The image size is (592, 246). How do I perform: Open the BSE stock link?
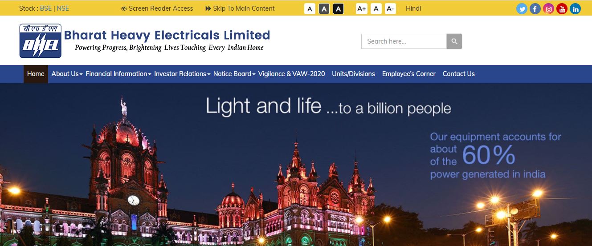pyautogui.click(x=45, y=8)
